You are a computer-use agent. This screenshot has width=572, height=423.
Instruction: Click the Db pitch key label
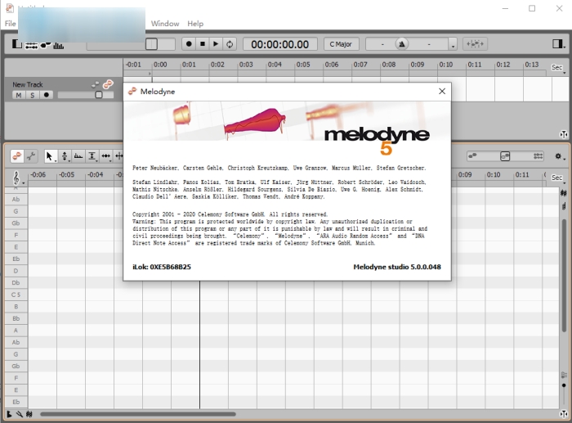[16, 282]
